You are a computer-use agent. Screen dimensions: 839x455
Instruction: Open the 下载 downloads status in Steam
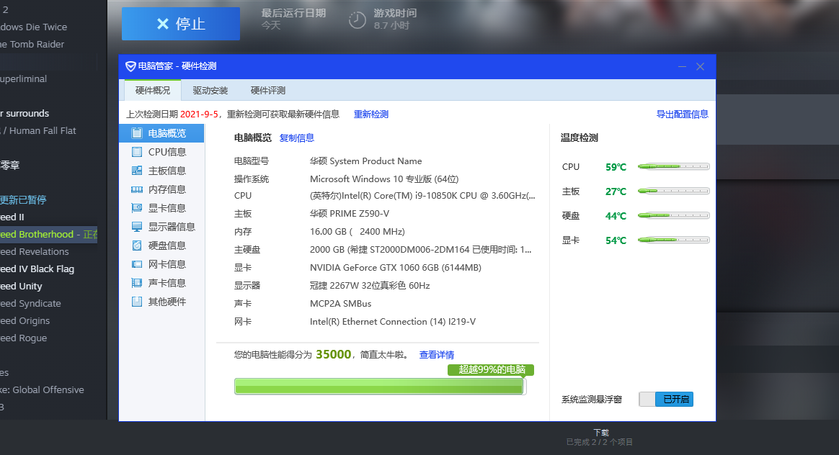coord(600,437)
